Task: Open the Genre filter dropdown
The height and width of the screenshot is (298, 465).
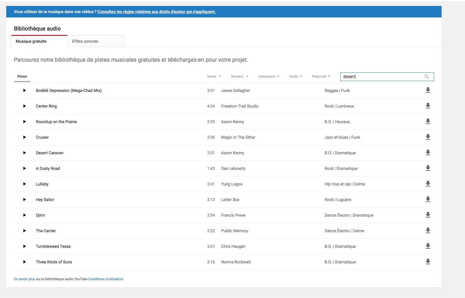Action: (214, 76)
